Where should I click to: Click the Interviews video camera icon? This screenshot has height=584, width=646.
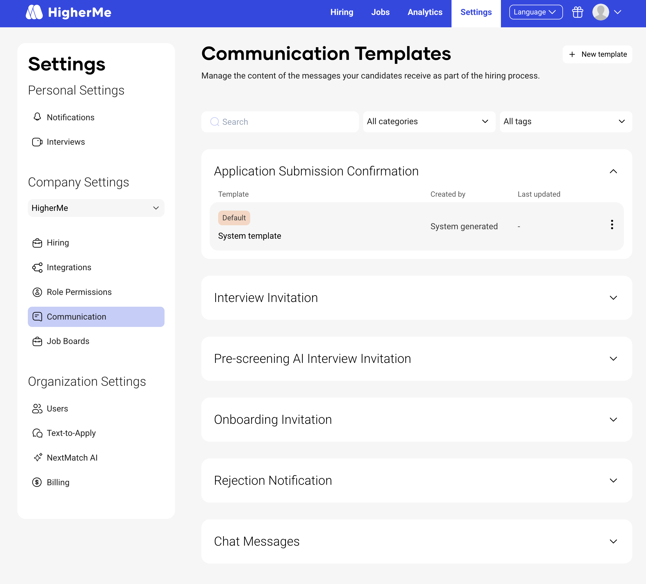click(37, 142)
